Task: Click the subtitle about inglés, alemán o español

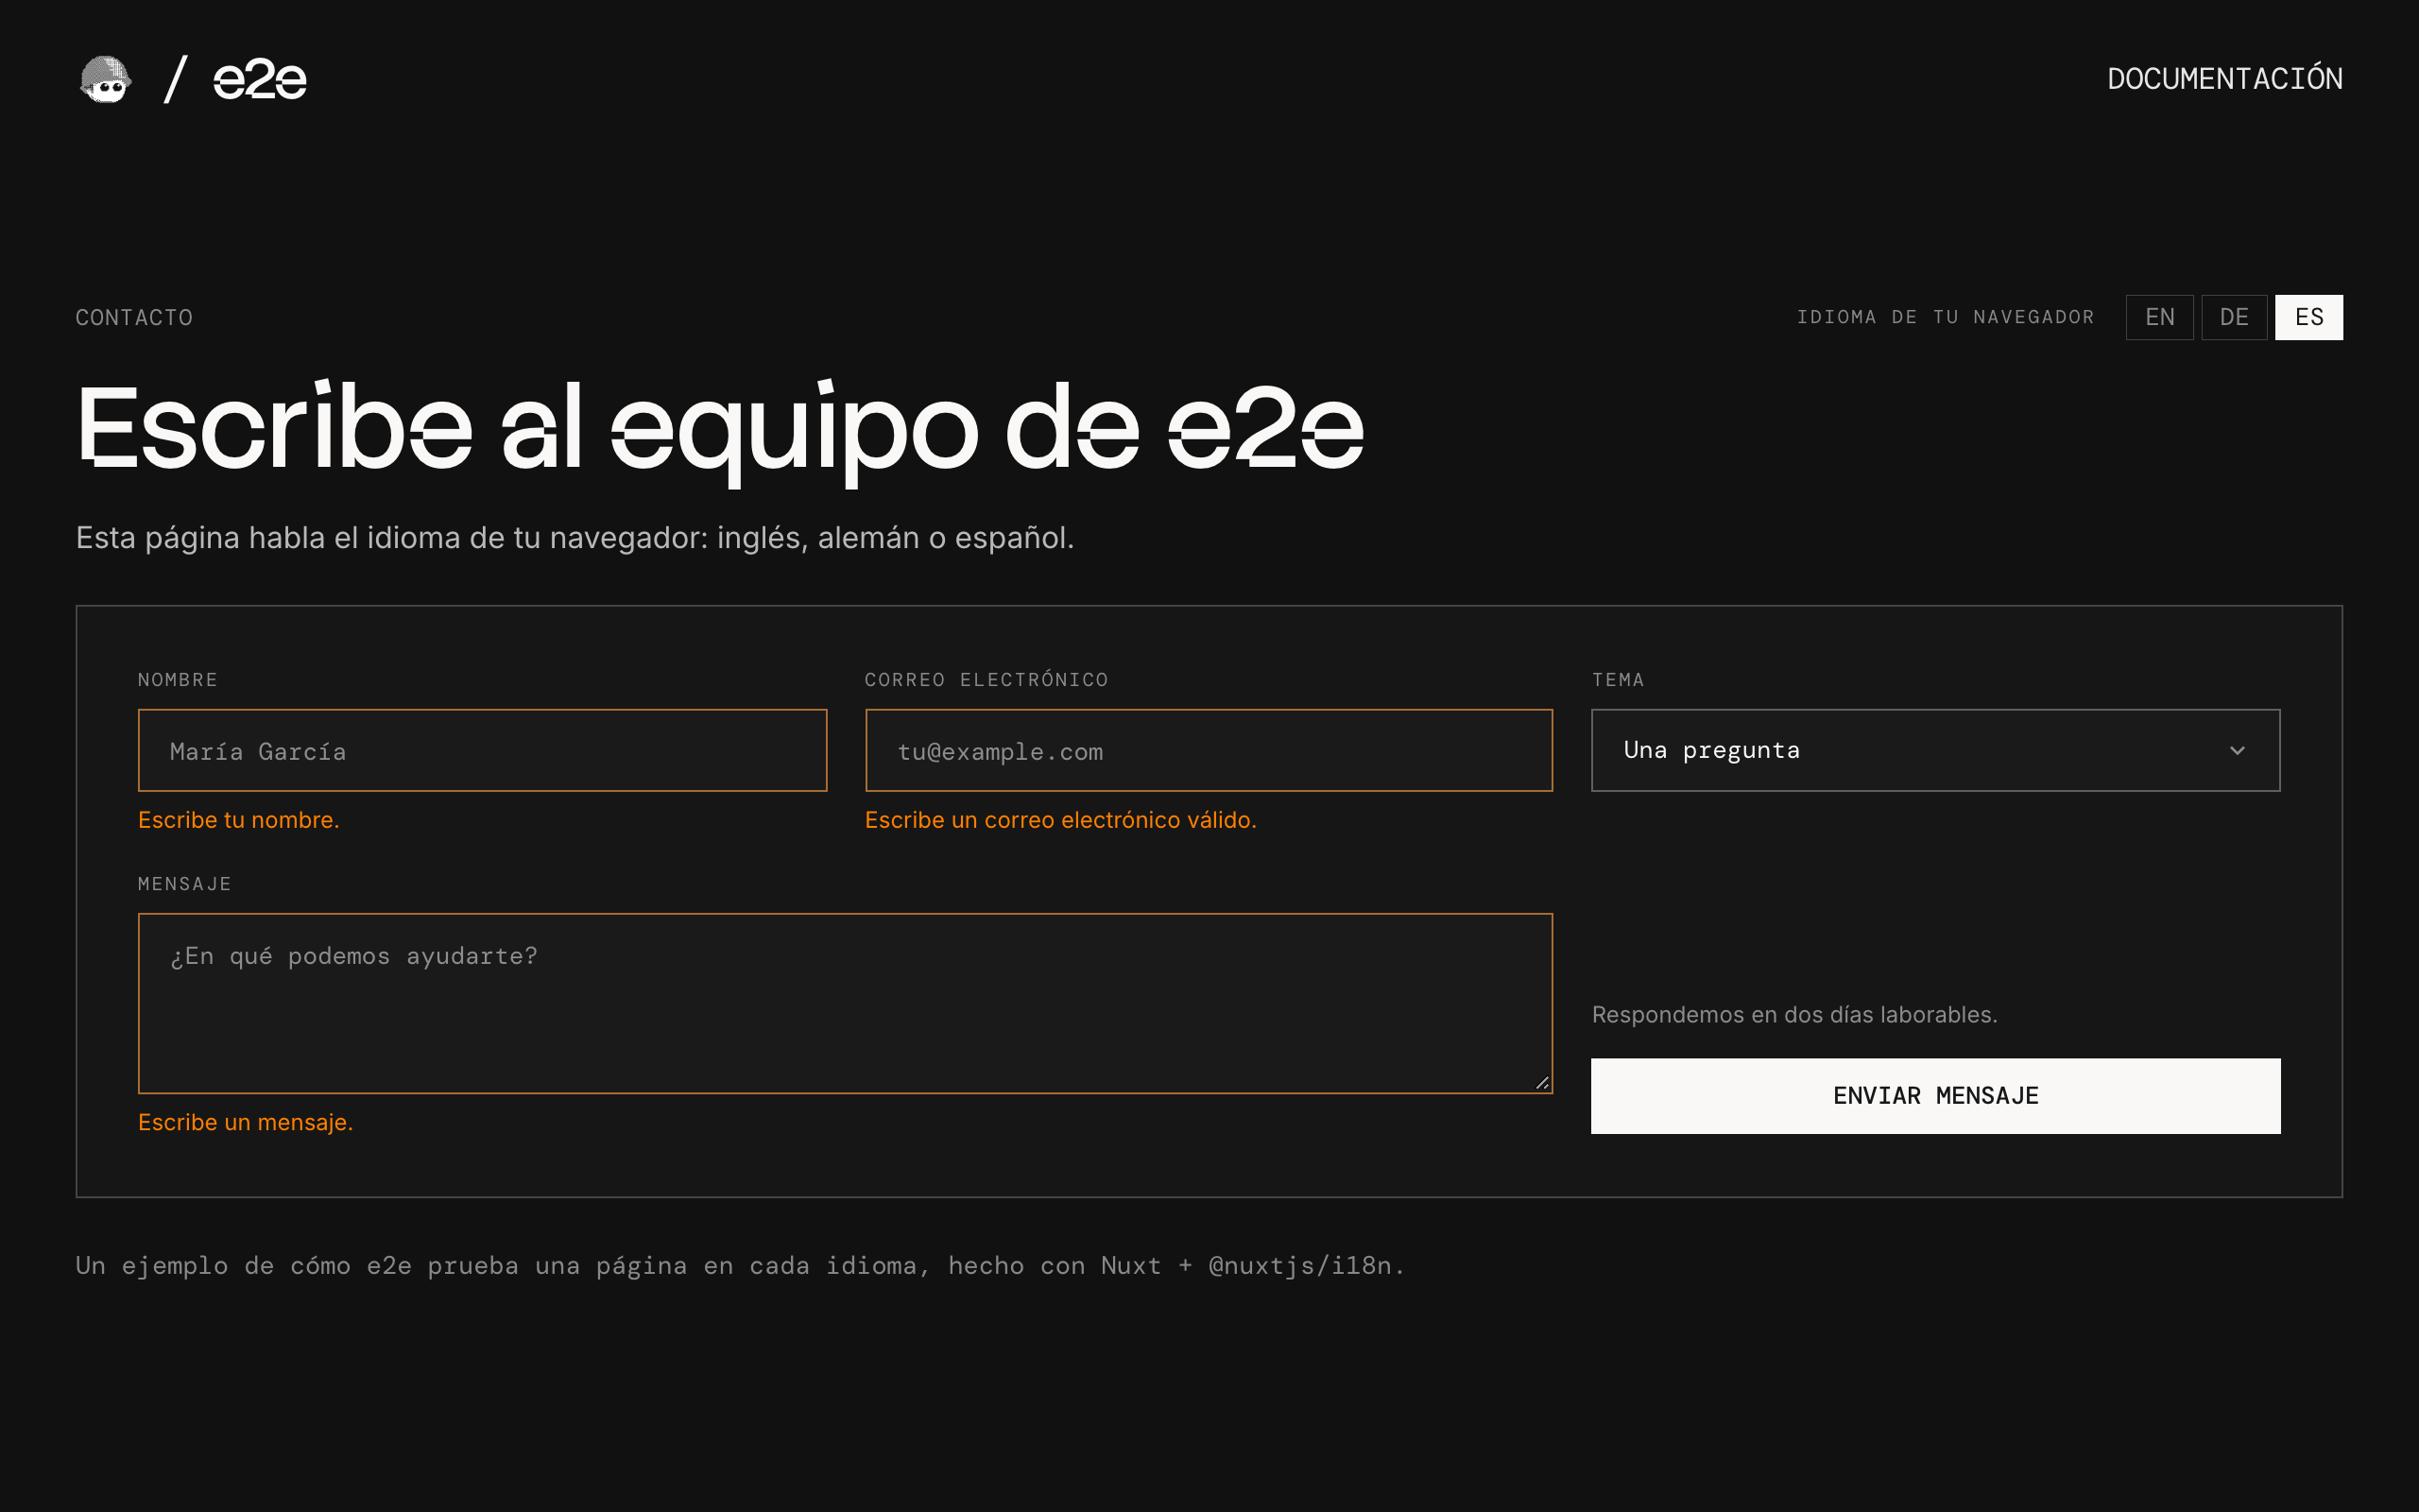Action: [575, 538]
